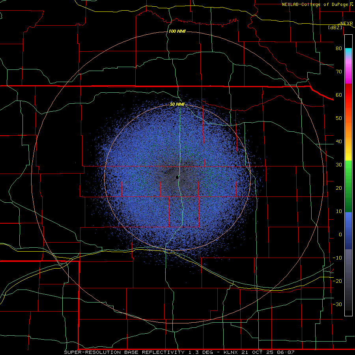Click the NEXR label above the color scale
The width and height of the screenshot is (355, 355).
tap(346, 24)
